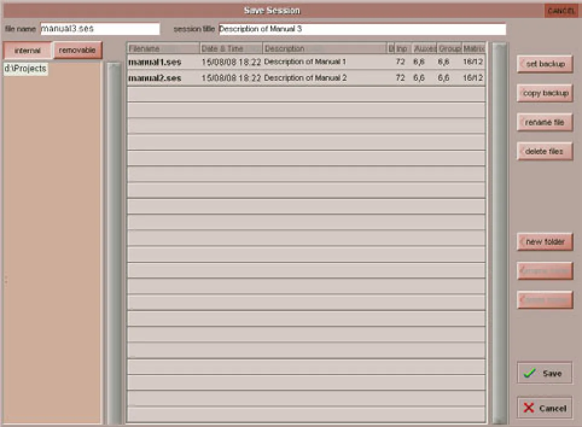Switch to the internal storage tab
The height and width of the screenshot is (427, 582).
[x=27, y=51]
